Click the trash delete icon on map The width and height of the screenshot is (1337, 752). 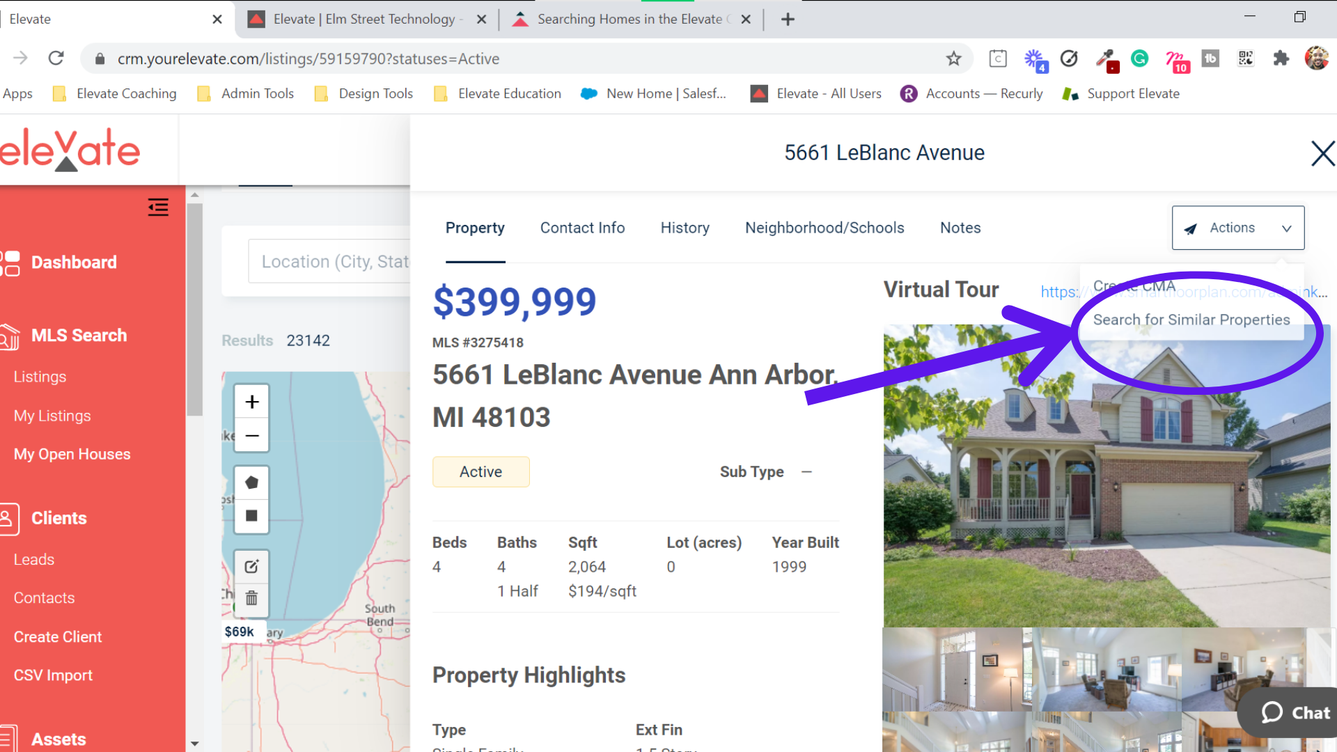[x=252, y=598]
